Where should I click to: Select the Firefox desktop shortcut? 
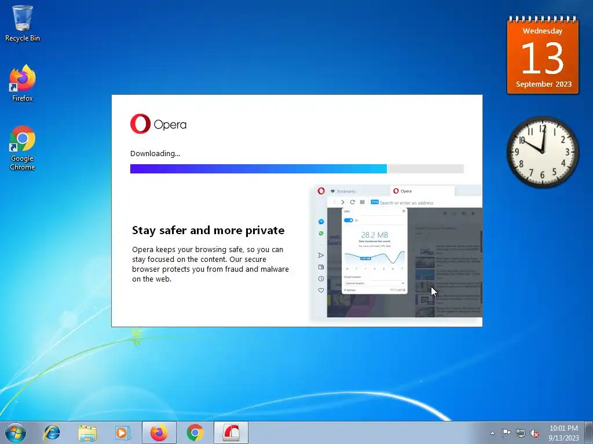(x=23, y=83)
